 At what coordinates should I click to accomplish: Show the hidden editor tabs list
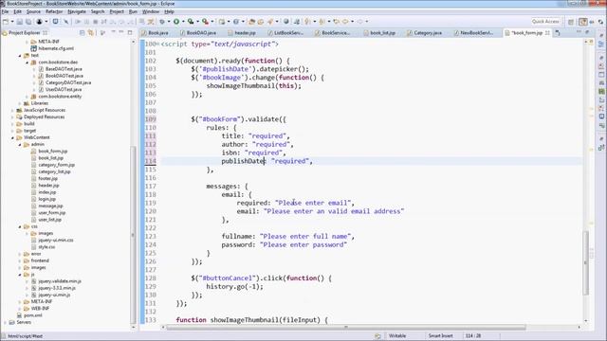tap(558, 33)
